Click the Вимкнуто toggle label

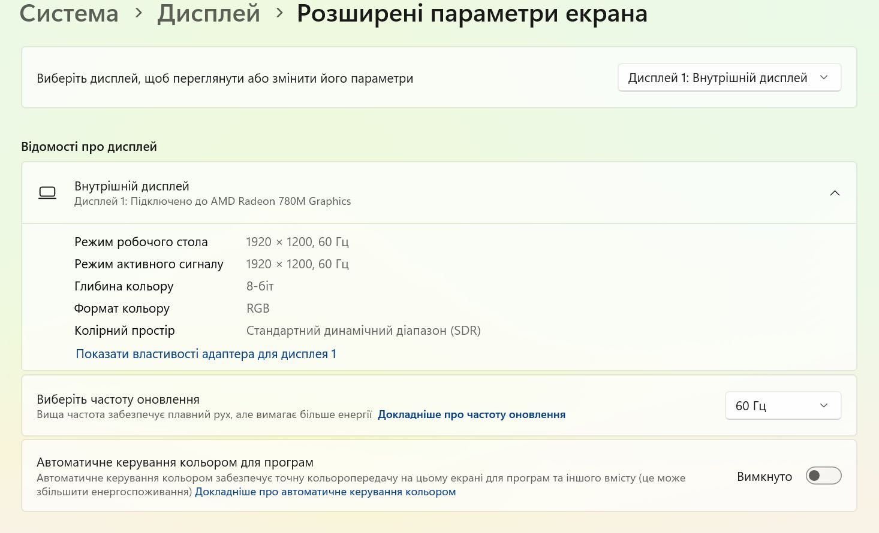tap(764, 477)
